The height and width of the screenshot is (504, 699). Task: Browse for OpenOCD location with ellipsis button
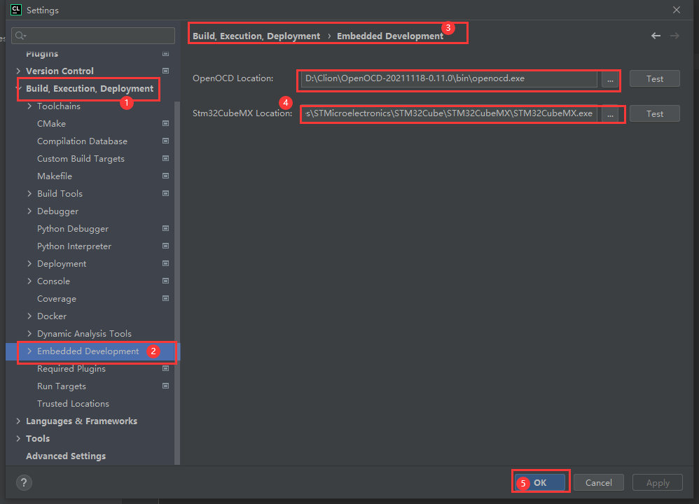click(x=610, y=79)
